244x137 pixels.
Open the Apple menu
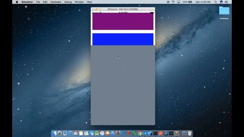17,2
